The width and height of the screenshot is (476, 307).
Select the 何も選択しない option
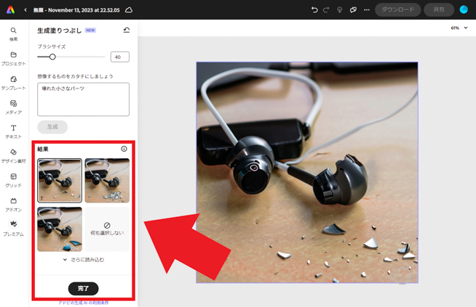click(x=107, y=229)
